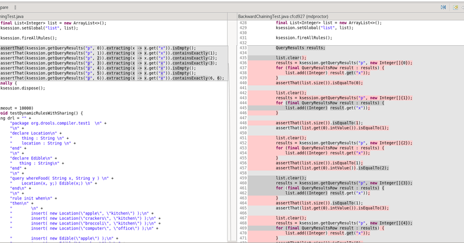Image resolution: width=464 pixels, height=243 pixels.
Task: Click the insert Location apple kitchen line
Action: [x=82, y=213]
